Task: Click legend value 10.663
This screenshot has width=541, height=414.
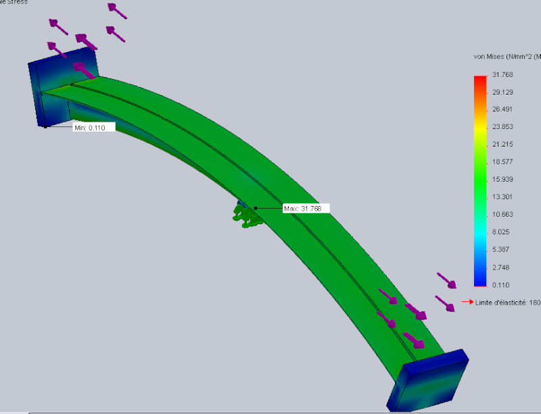Action: pos(502,215)
